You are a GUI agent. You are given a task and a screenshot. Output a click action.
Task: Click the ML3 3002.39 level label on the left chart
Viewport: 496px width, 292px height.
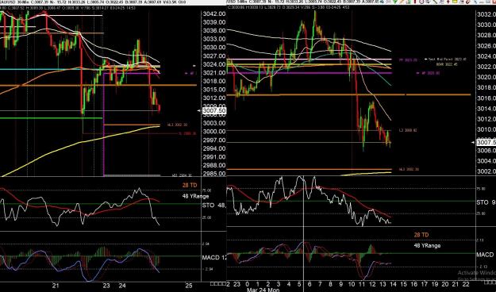pyautogui.click(x=178, y=125)
